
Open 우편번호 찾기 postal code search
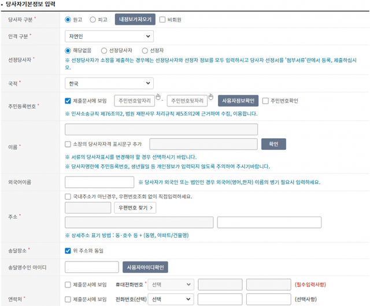coord(136,208)
